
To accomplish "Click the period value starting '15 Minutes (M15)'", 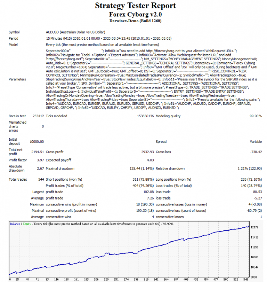I will [x=108, y=39].
